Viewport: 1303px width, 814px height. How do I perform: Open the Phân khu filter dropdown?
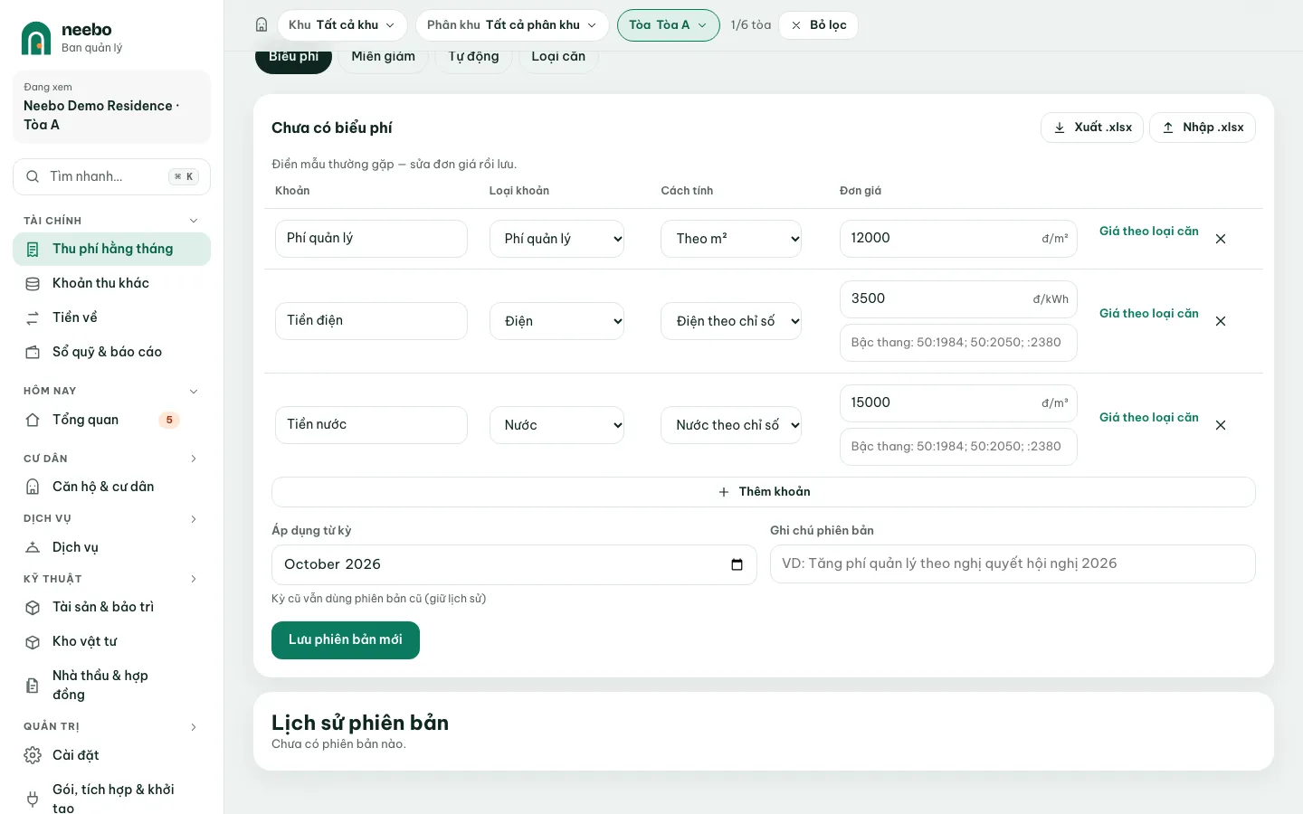[x=512, y=25]
